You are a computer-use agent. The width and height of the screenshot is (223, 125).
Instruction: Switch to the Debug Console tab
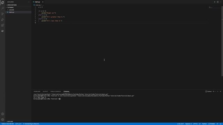[x=55, y=92]
